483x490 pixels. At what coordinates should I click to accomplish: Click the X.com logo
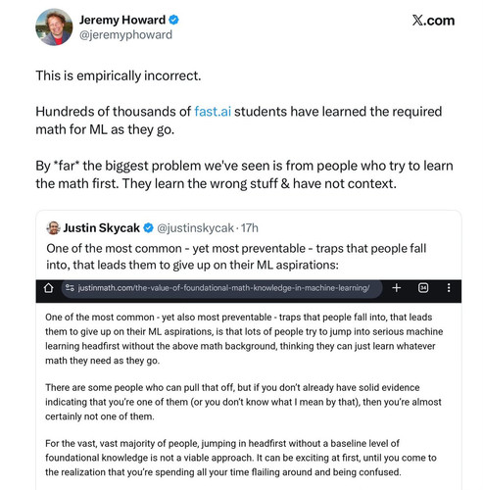433,21
